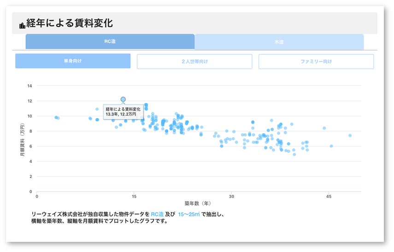Switch to the RC造 tab
The height and width of the screenshot is (252, 394).
[110, 42]
